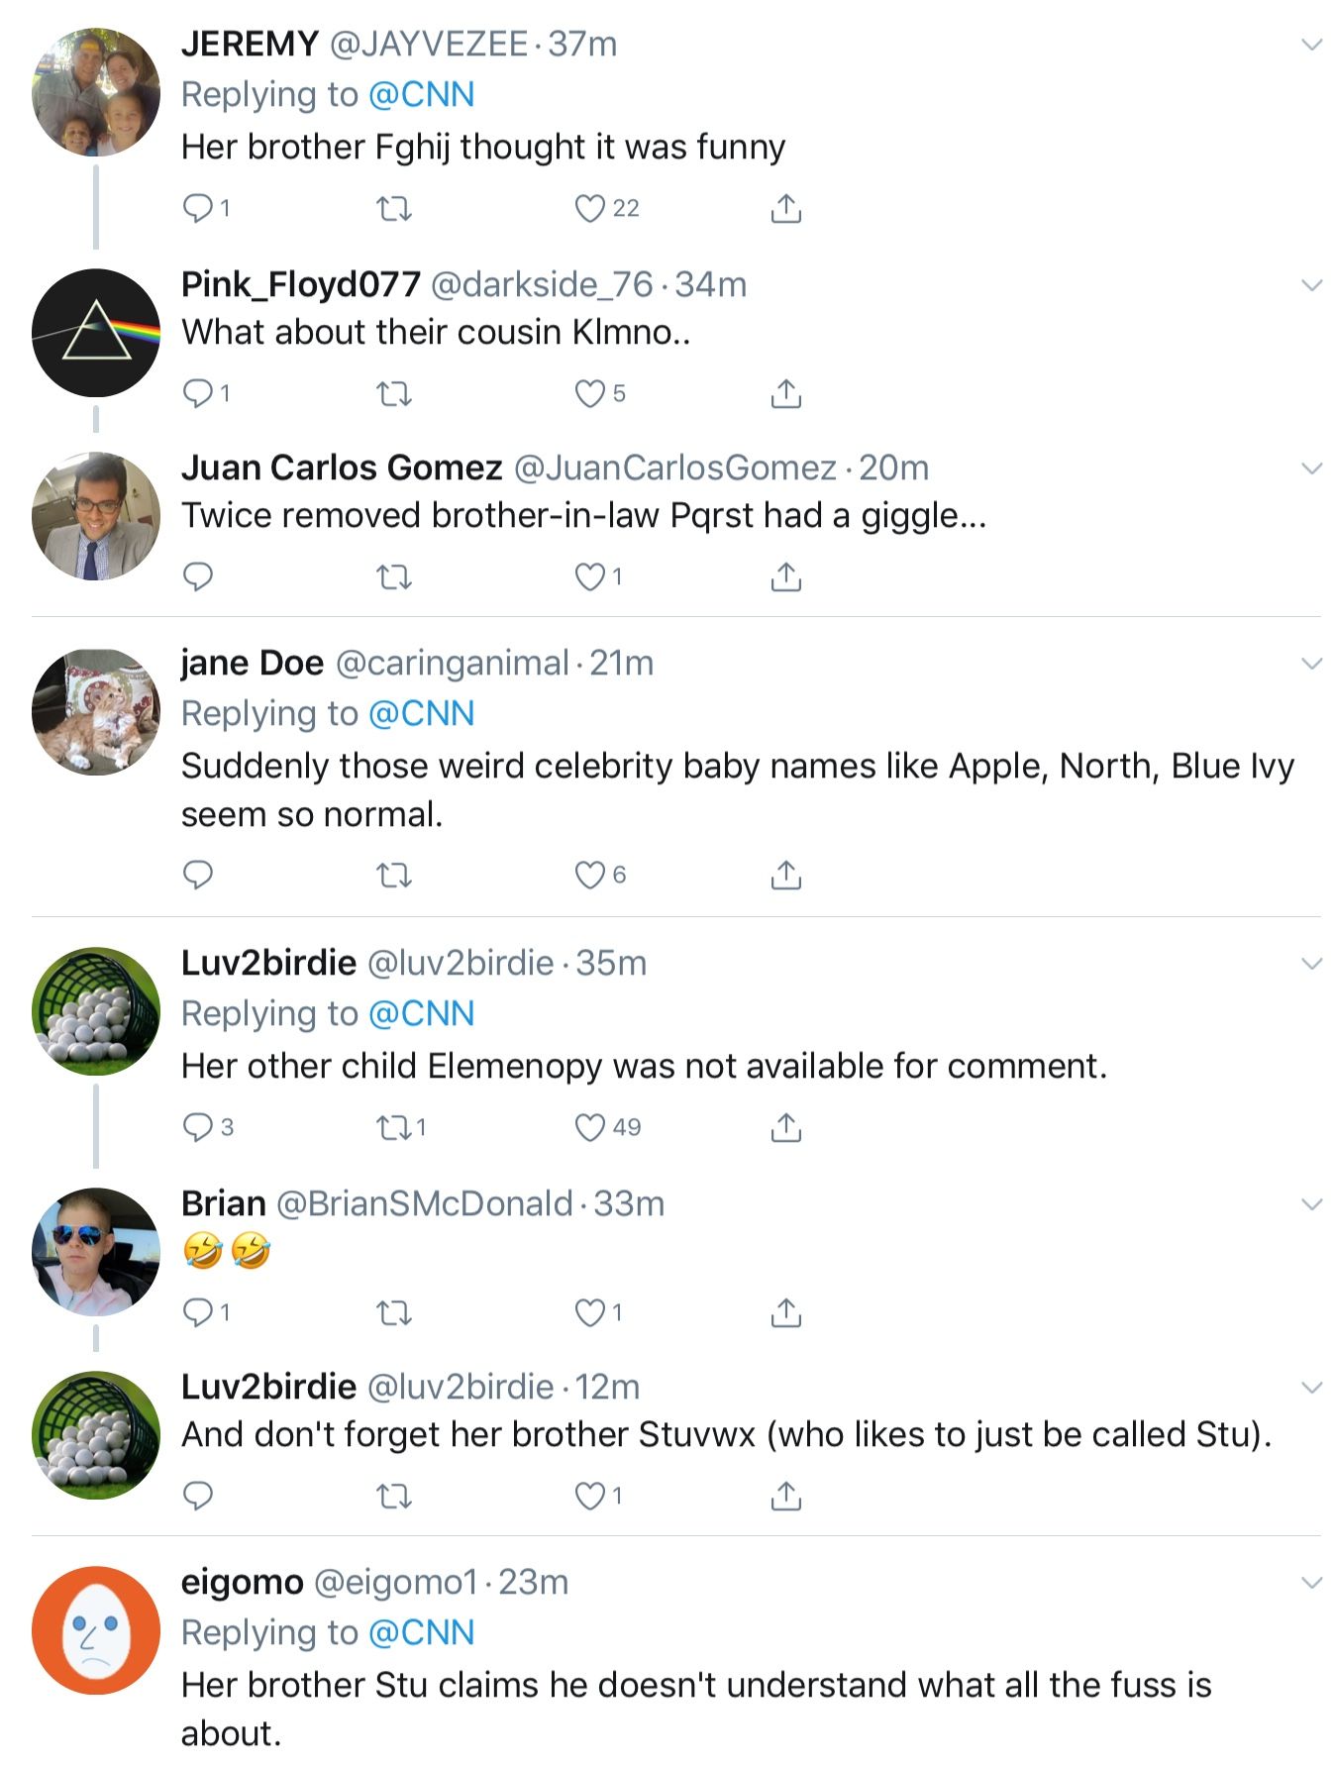Open eigomo's orange egg avatar

point(96,1630)
